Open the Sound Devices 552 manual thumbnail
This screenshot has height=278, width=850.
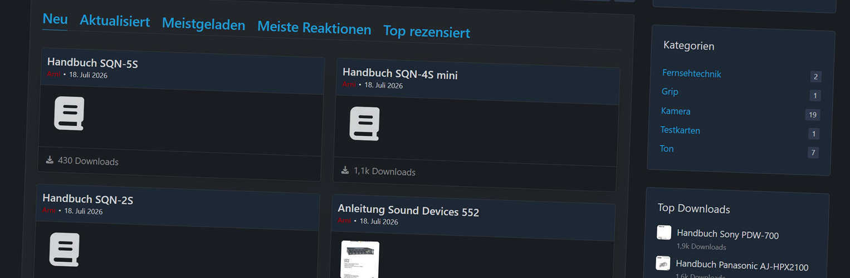pos(360,259)
